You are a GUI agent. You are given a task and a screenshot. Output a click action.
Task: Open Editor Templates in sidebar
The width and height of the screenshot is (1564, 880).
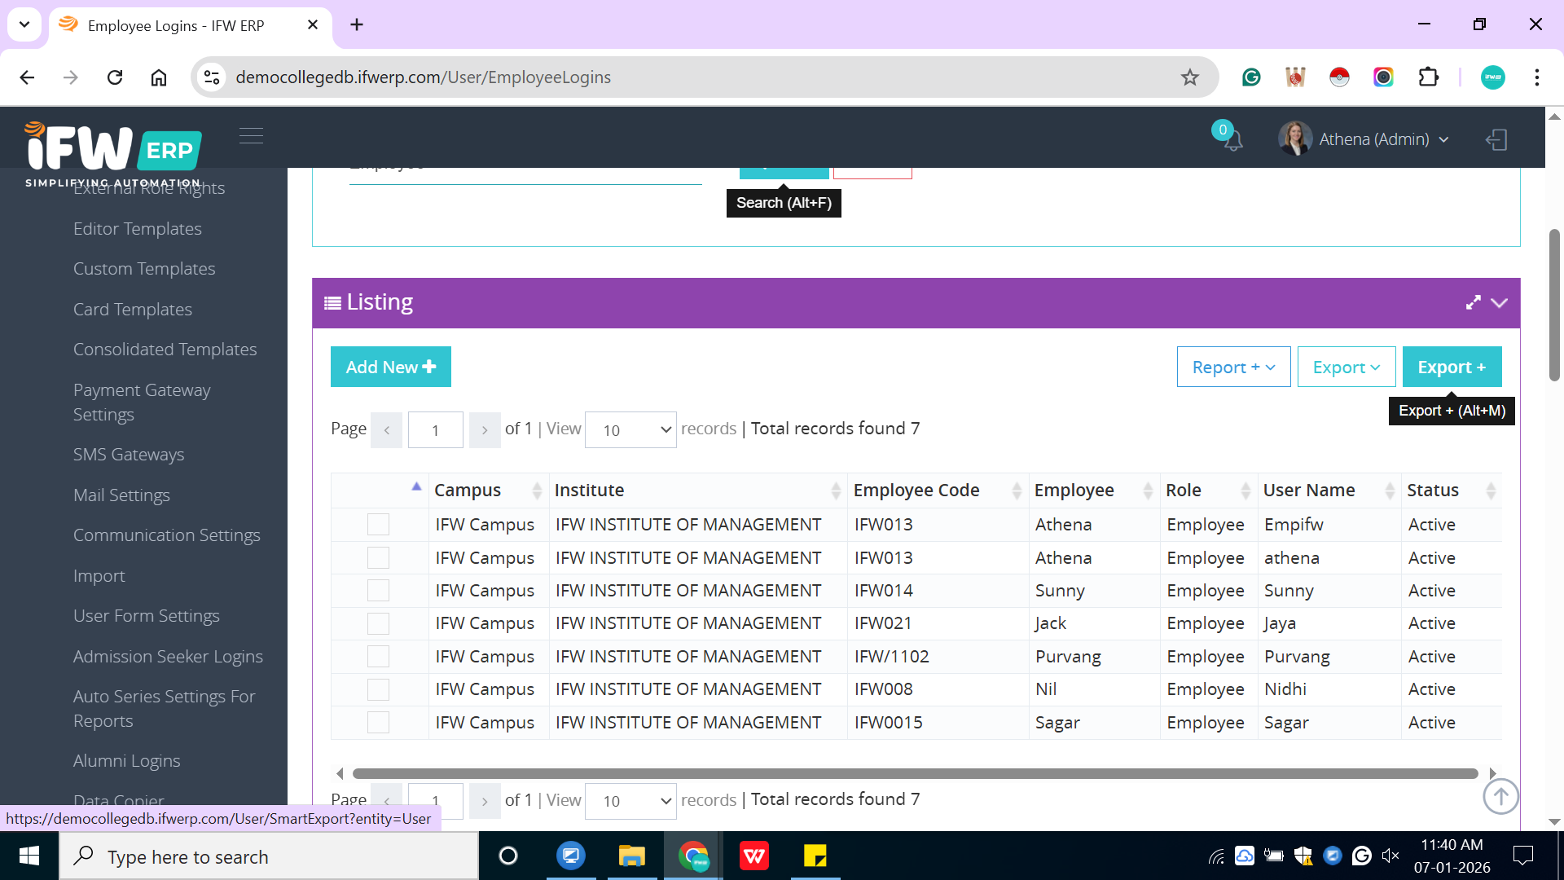[138, 229]
